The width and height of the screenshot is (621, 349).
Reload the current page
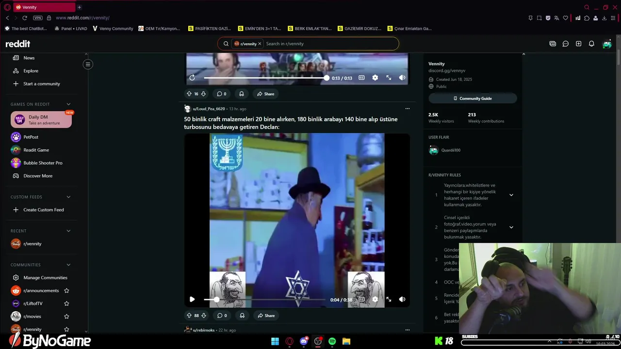[x=25, y=18]
